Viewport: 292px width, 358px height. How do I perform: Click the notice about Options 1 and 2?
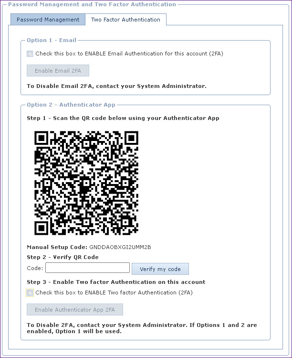[142, 328]
